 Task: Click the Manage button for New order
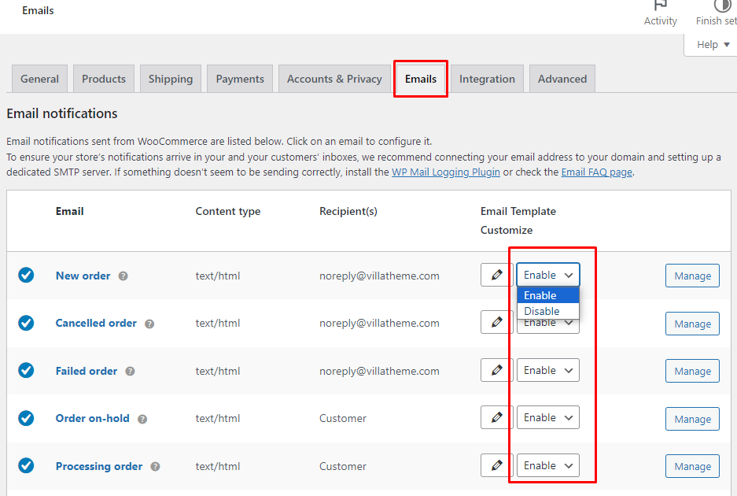pyautogui.click(x=692, y=276)
